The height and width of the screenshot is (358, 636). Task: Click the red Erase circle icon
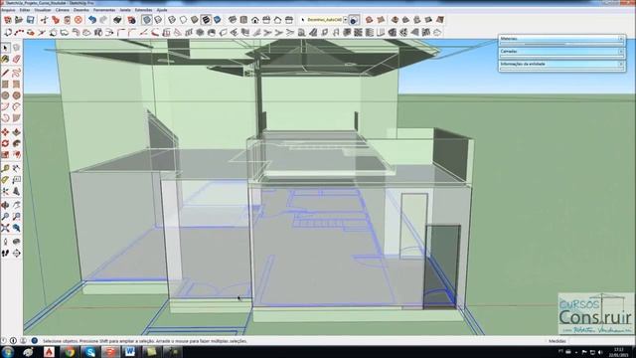[x=79, y=20]
